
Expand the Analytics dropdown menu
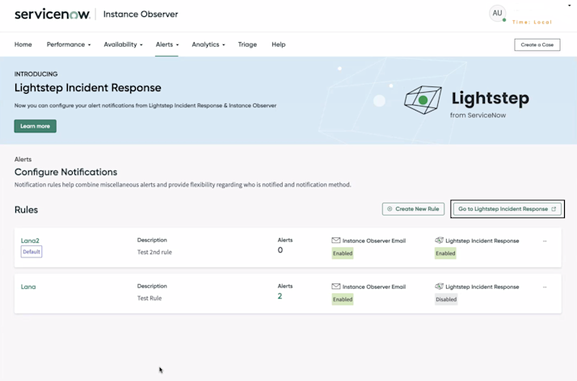[208, 44]
